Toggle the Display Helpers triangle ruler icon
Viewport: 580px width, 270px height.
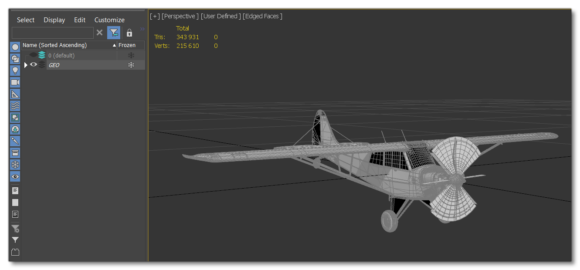[15, 94]
